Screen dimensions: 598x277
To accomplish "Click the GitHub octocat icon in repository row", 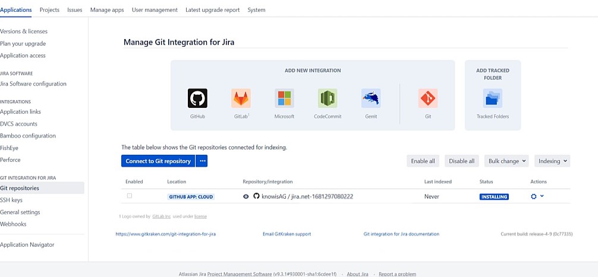I will click(256, 196).
